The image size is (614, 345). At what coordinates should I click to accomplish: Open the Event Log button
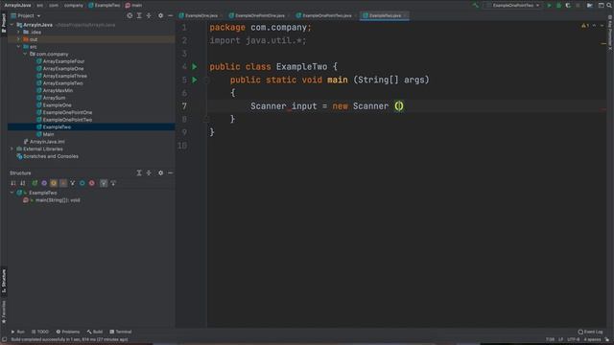click(x=591, y=332)
